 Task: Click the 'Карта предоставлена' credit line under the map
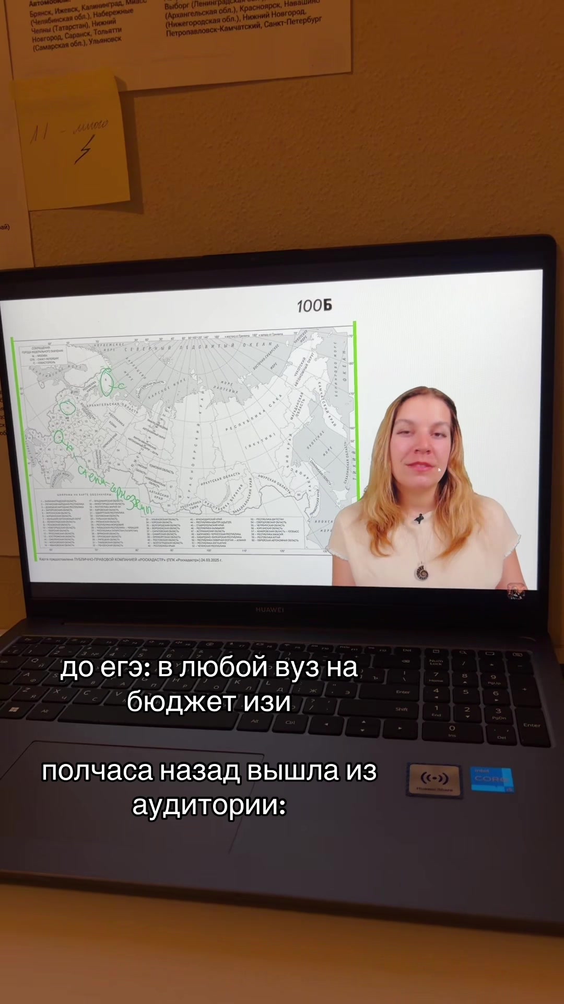(131, 560)
